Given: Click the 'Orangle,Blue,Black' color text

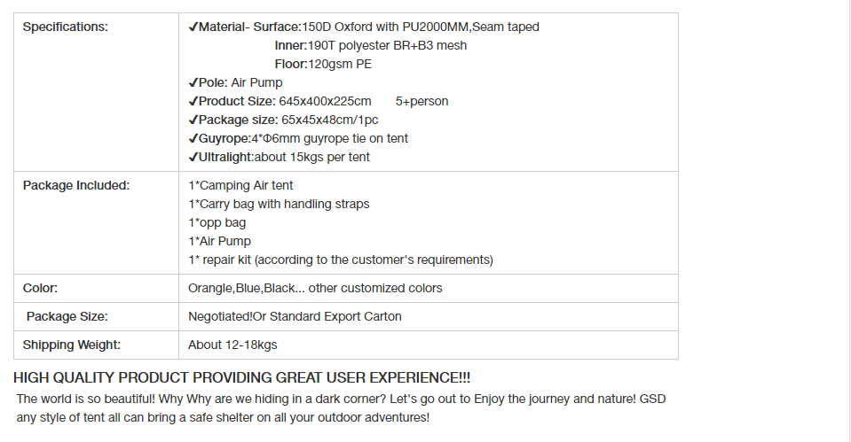Looking at the screenshot, I should click(x=241, y=288).
